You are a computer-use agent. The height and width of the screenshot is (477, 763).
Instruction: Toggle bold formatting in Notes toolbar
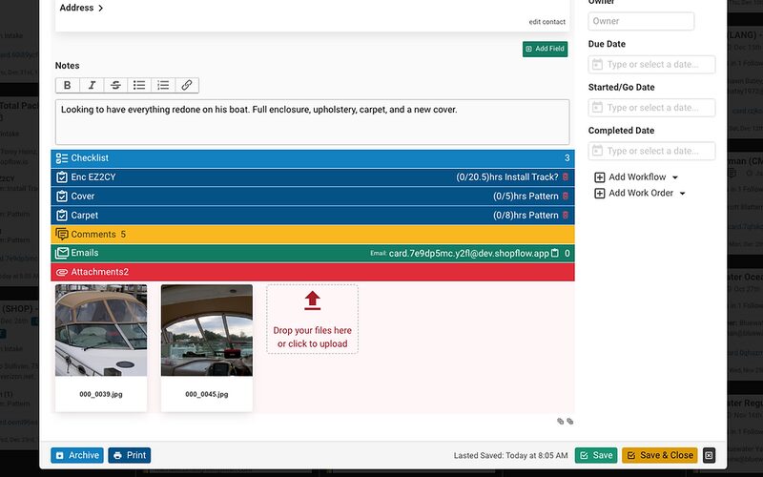(x=68, y=85)
